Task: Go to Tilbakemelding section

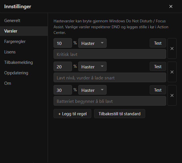Action: coord(24,62)
